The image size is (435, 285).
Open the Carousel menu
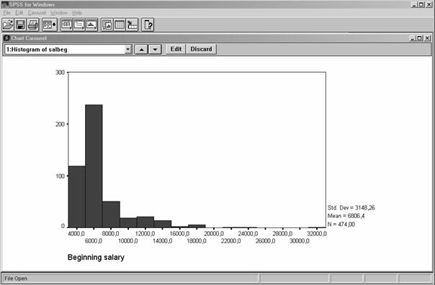37,13
